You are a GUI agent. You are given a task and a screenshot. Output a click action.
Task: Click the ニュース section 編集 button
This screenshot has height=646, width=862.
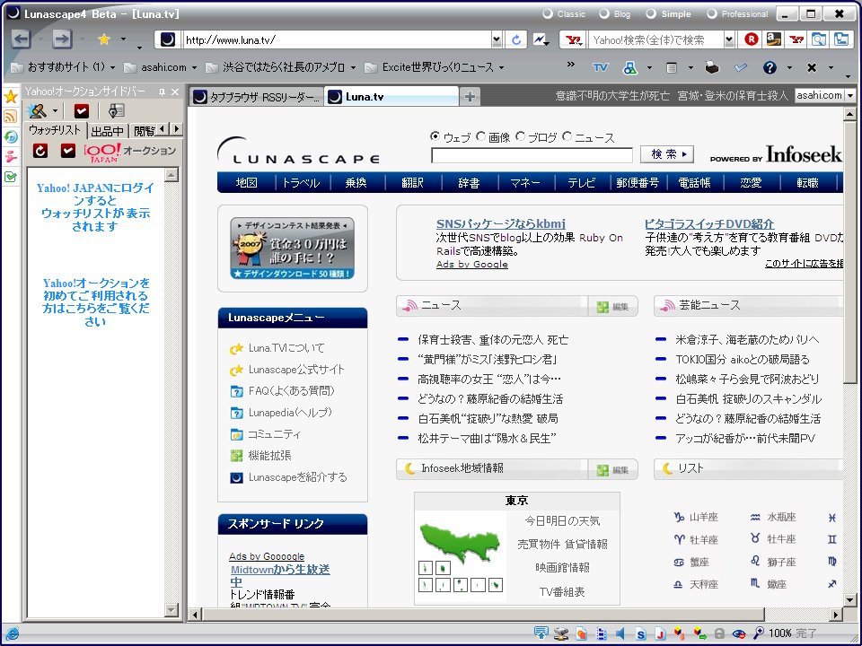(x=613, y=307)
